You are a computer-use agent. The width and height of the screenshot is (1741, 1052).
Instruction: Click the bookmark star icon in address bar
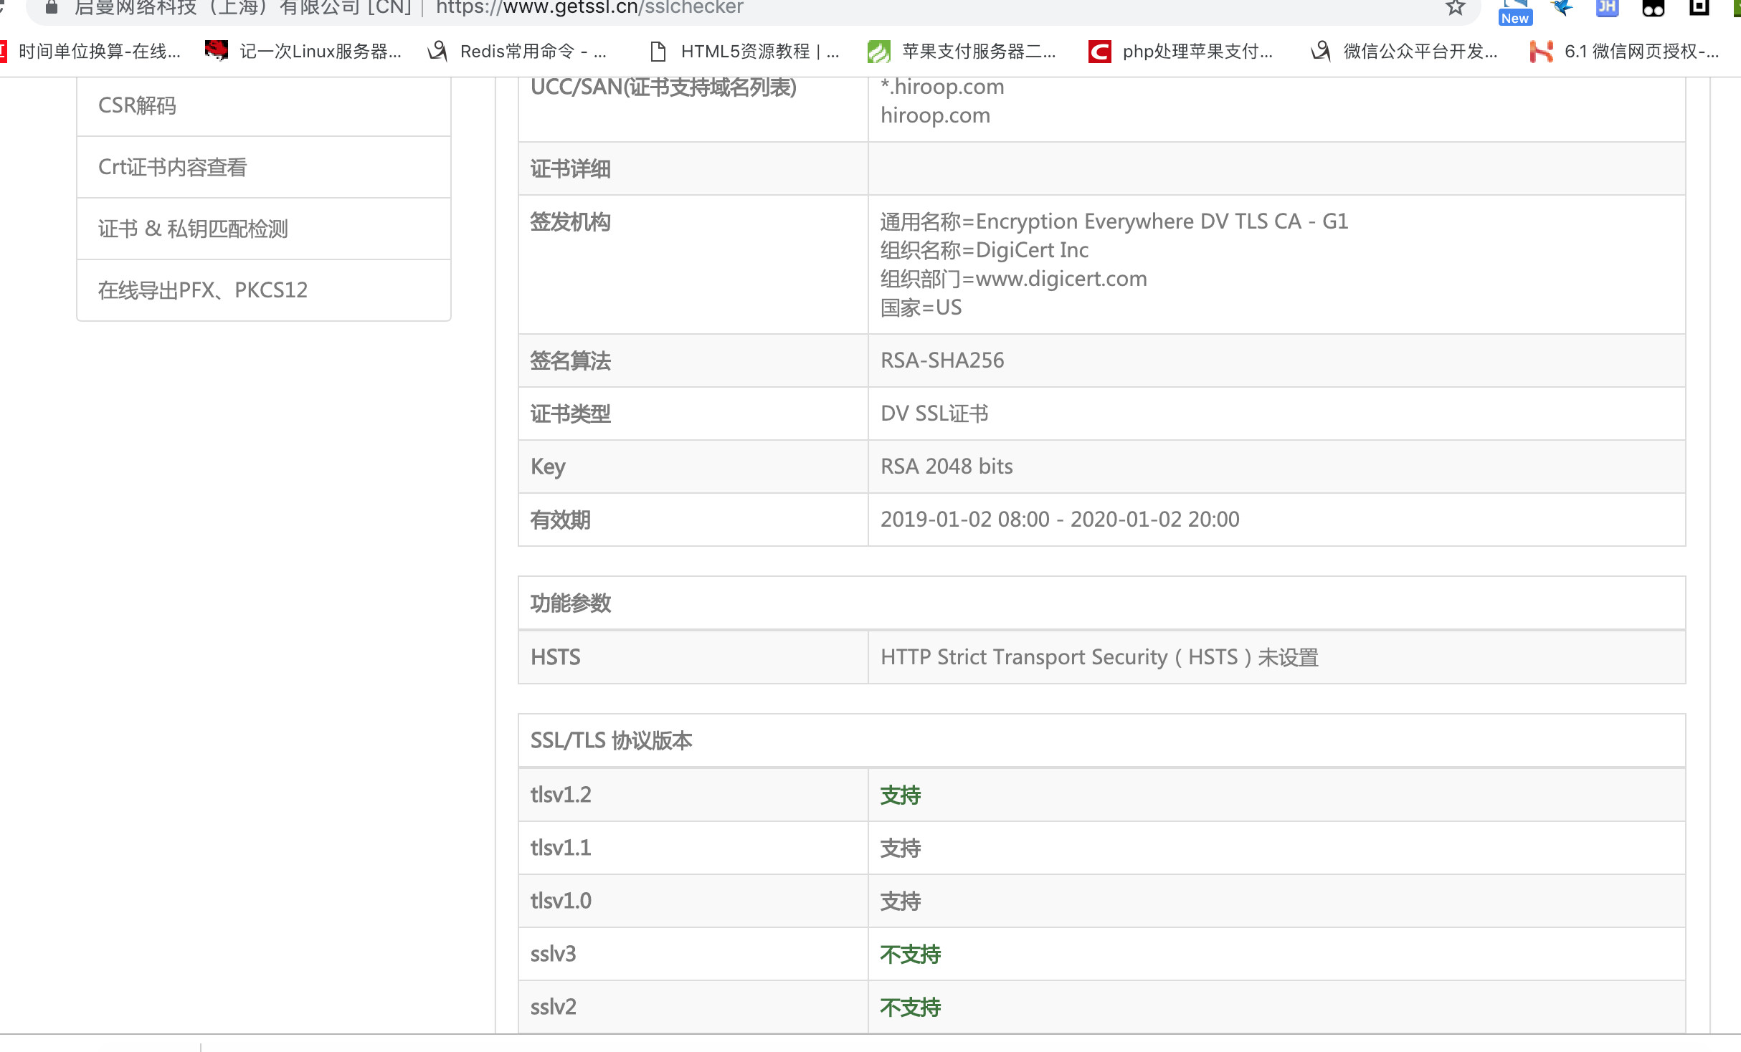1455,8
